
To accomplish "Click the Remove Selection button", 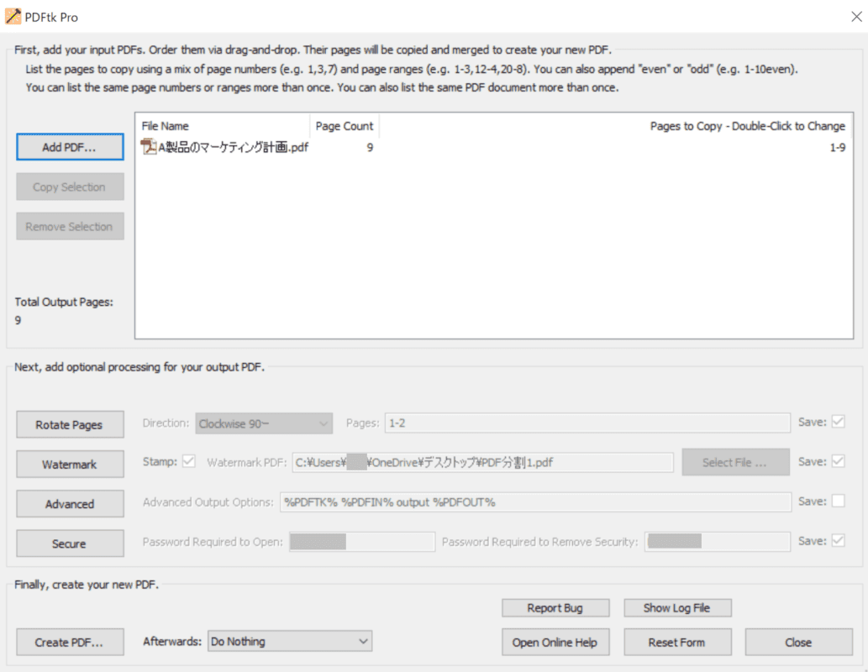I will click(x=70, y=227).
